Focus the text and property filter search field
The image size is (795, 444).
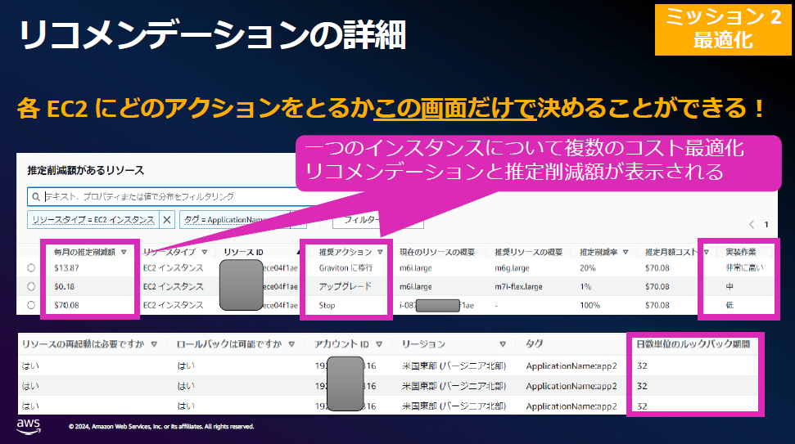tap(173, 196)
